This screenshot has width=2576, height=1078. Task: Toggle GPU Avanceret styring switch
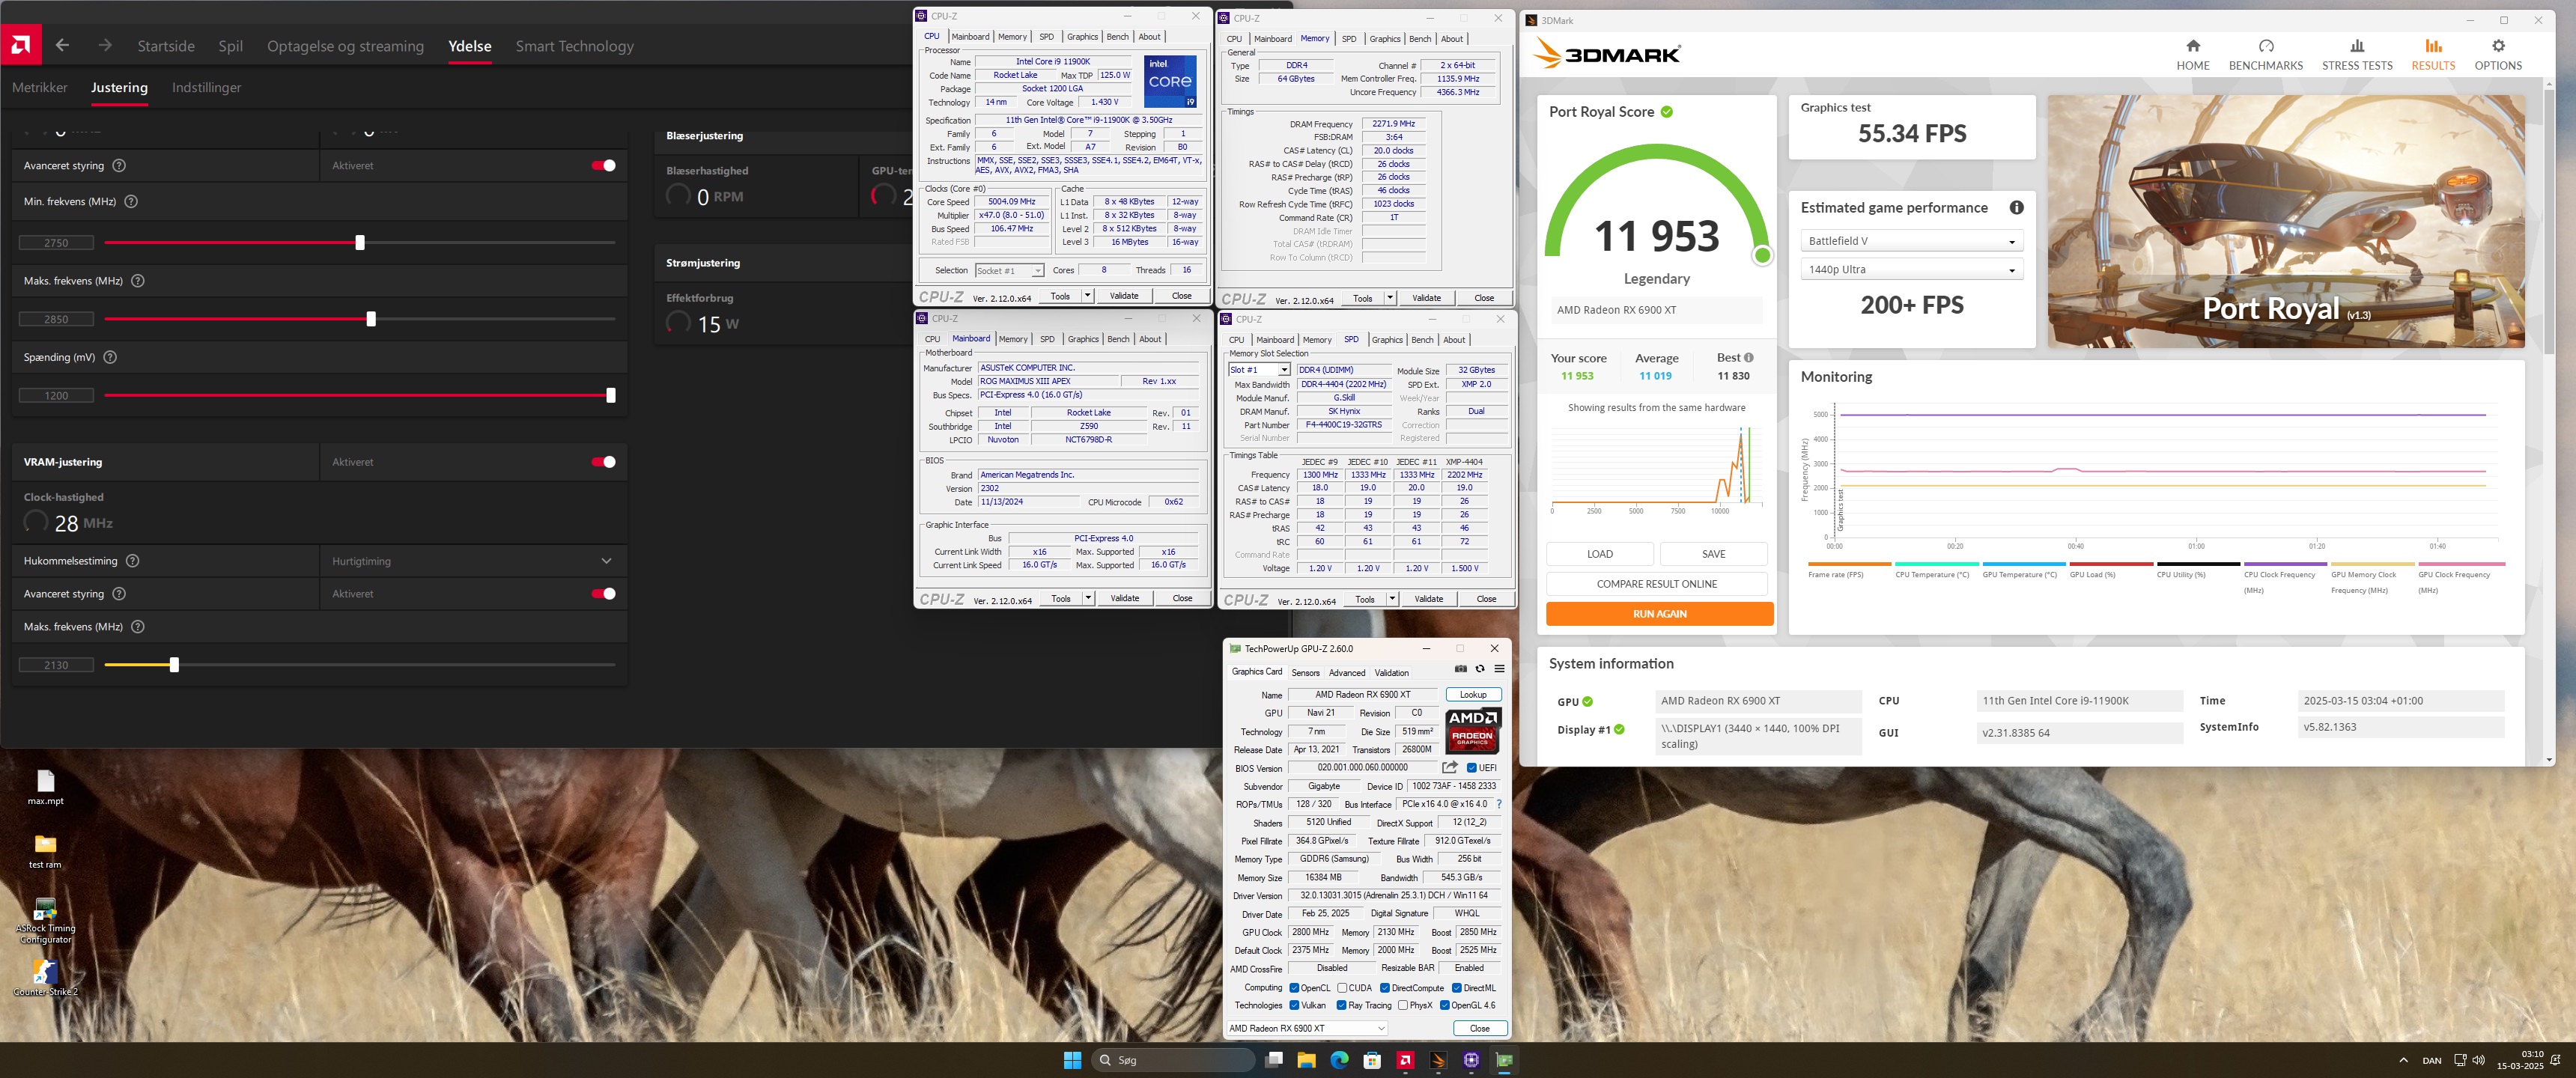click(604, 165)
